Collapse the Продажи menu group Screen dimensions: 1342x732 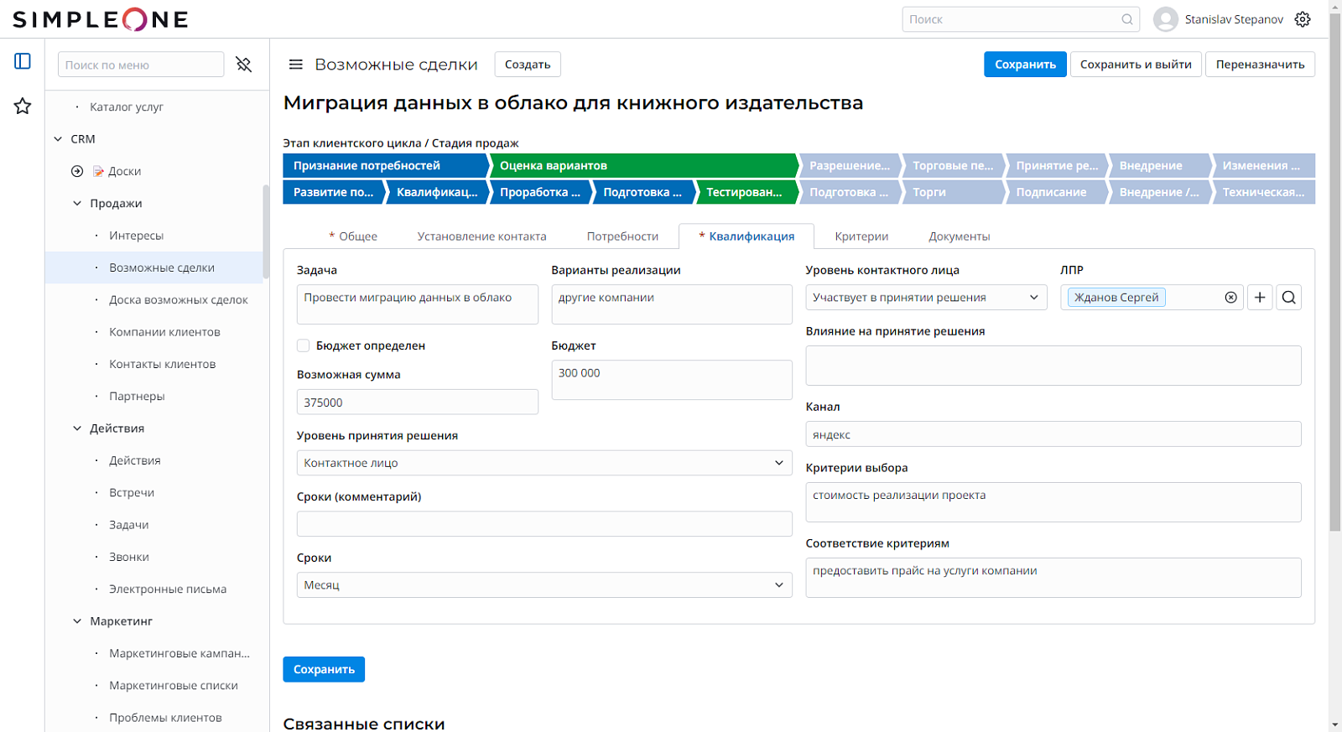[x=77, y=203]
